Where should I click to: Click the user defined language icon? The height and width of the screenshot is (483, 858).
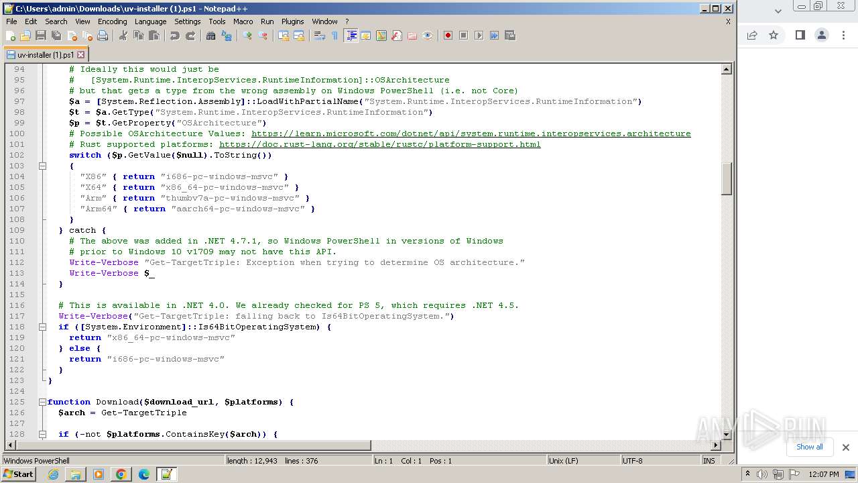tap(366, 36)
